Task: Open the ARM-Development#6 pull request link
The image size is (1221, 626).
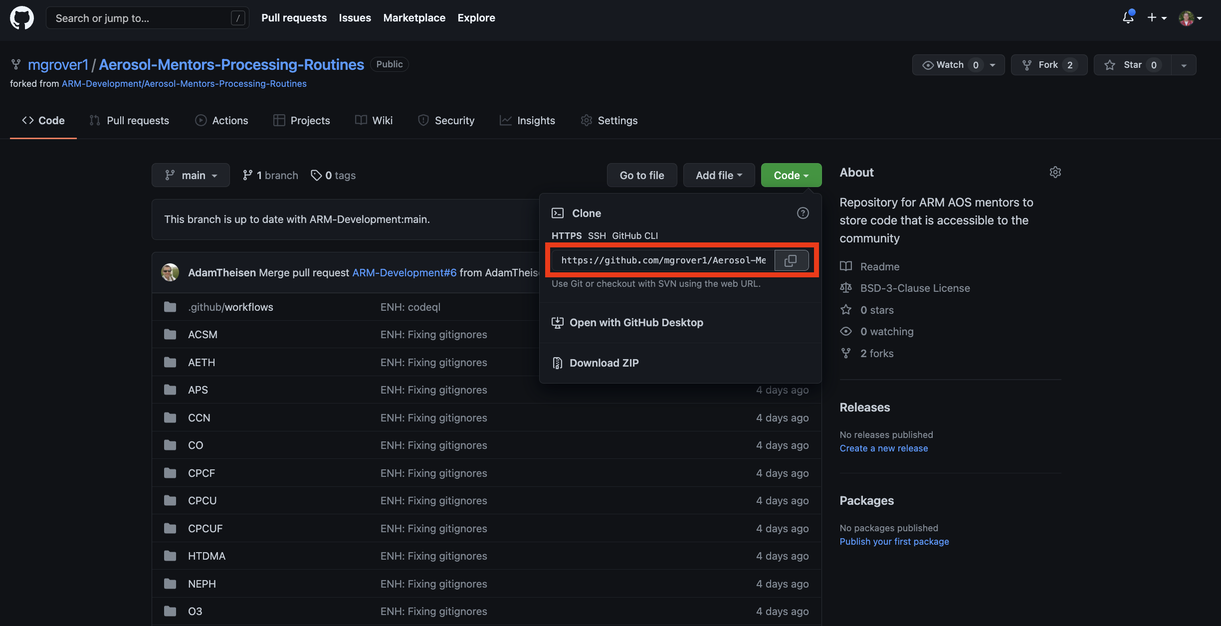Action: [405, 272]
